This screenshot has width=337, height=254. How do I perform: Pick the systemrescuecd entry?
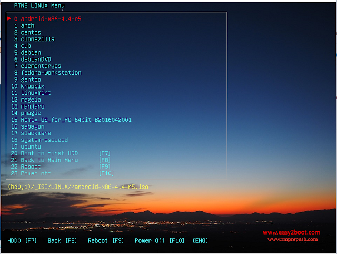pyautogui.click(x=39, y=140)
